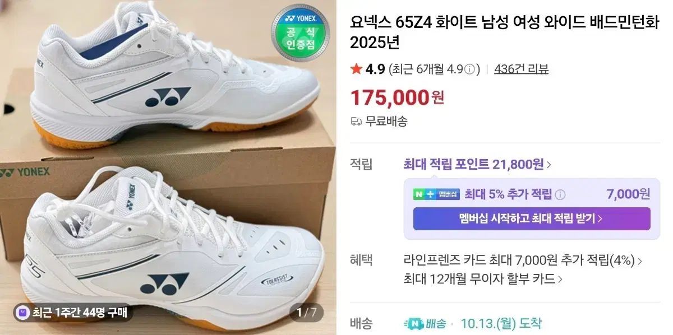The image size is (673, 335).
Task: Click the 7,000원 membership reward amount
Action: pyautogui.click(x=628, y=194)
